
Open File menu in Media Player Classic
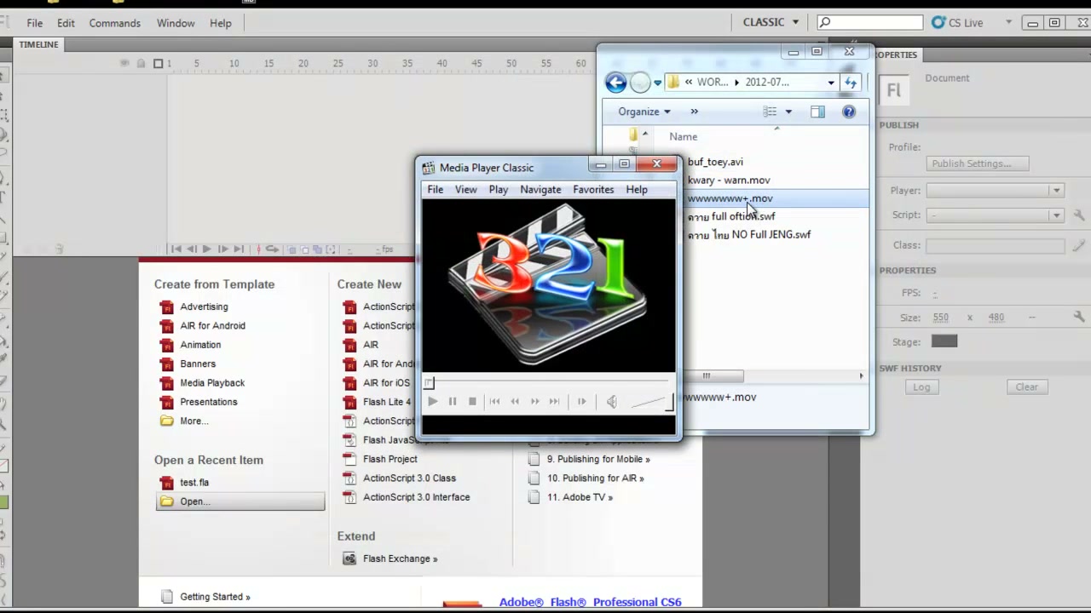435,190
